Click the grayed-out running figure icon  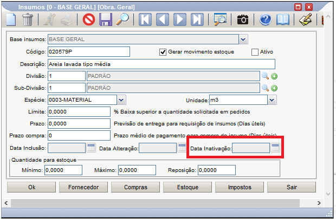[49, 19]
